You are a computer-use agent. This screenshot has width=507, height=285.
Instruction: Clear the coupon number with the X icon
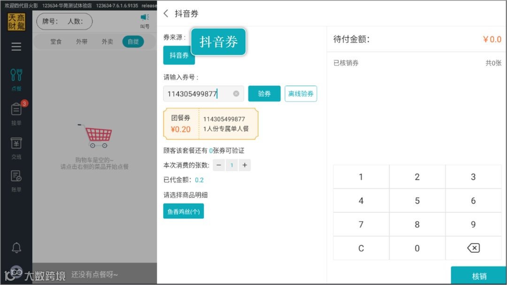[x=236, y=93]
